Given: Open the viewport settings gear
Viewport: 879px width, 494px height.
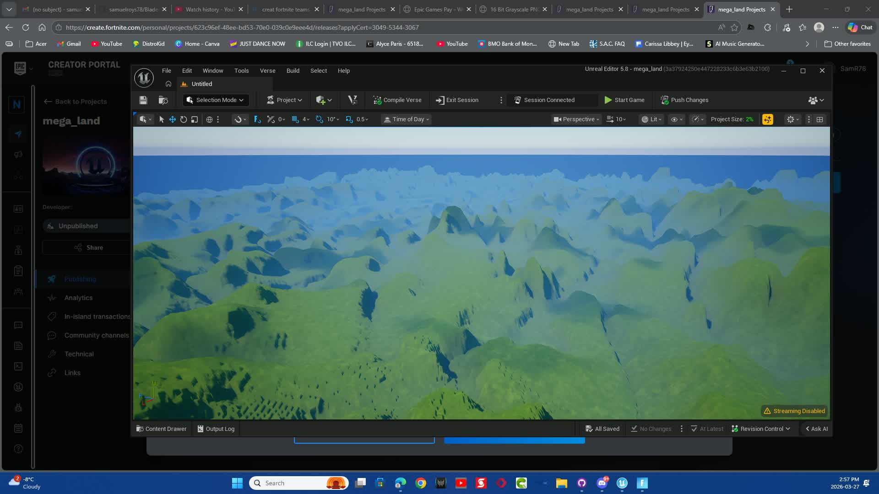Looking at the screenshot, I should [x=792, y=119].
